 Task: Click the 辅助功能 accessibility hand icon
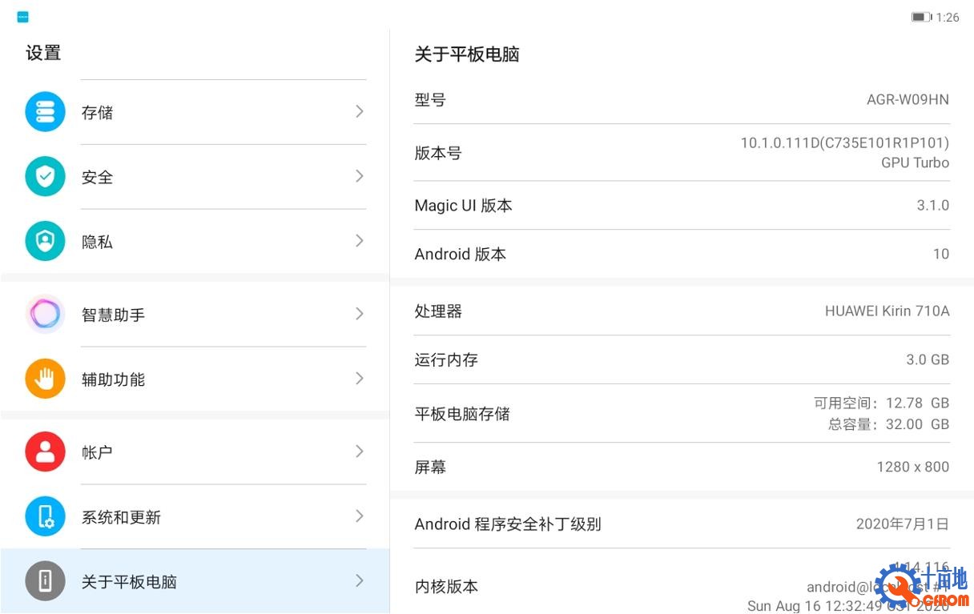pos(45,379)
